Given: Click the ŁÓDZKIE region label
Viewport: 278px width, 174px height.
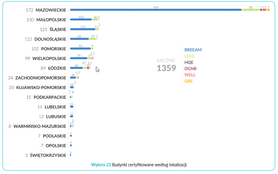Looking at the screenshot, I should click(57, 68).
